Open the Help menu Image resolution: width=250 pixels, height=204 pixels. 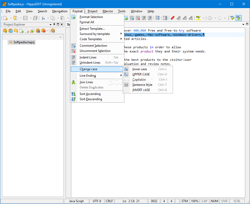tap(151, 11)
